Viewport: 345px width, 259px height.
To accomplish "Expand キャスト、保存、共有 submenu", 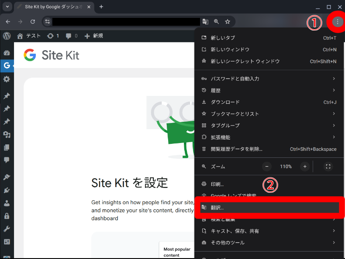I will [269, 231].
